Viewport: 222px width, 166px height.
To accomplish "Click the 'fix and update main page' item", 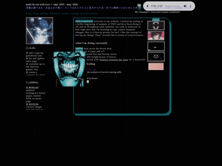I will pyautogui.click(x=35, y=60).
